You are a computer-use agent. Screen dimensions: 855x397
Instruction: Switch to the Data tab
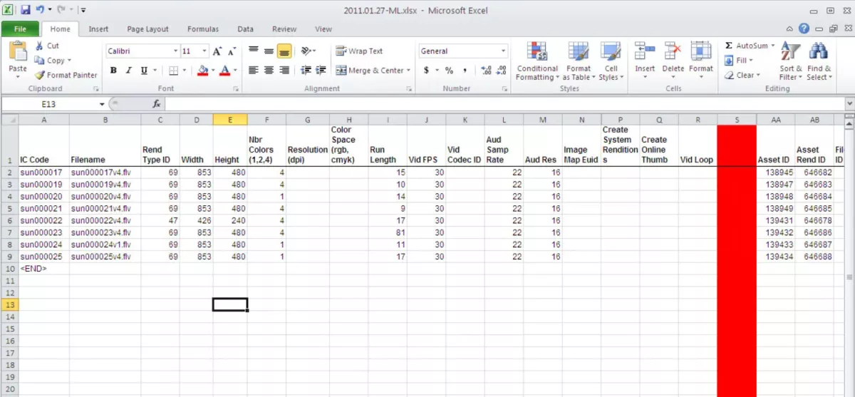246,29
